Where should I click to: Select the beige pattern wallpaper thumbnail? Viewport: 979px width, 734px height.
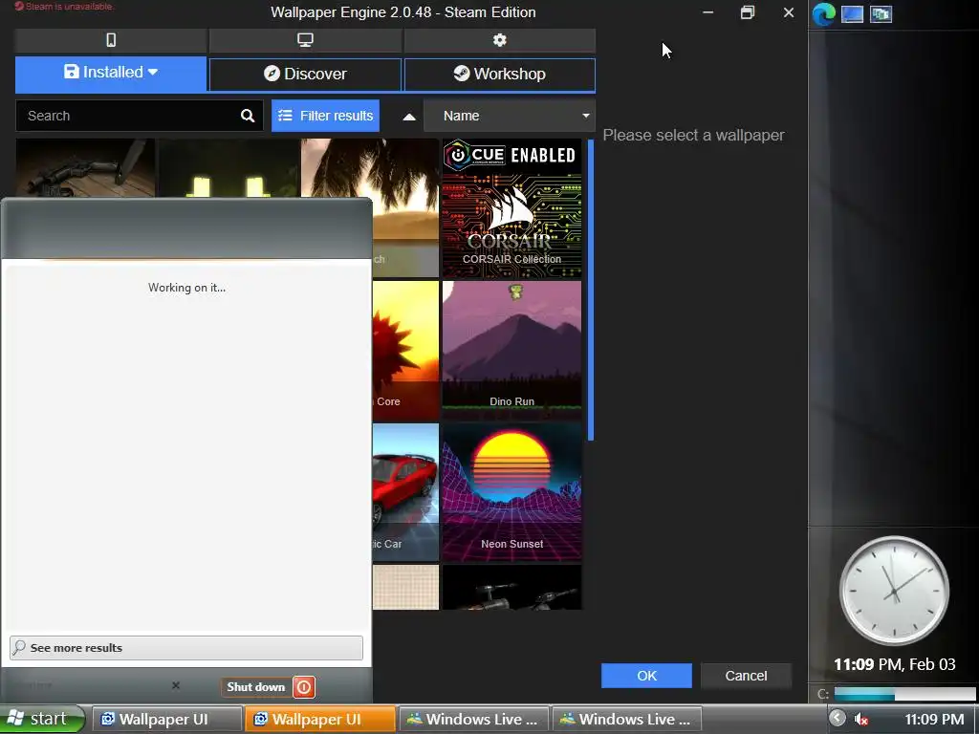click(x=405, y=588)
